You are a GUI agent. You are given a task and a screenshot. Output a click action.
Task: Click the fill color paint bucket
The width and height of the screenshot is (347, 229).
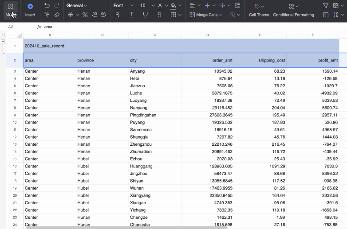point(173,6)
